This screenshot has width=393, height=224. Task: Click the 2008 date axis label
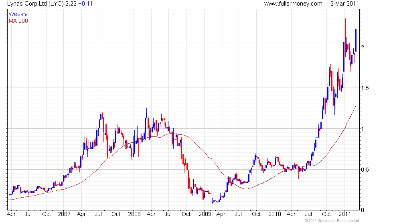click(134, 214)
